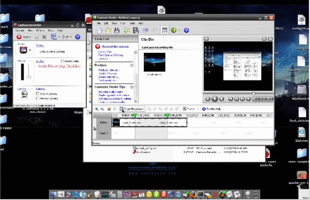Screen dimensions: 310x200
Task: Click second green selection marker on timeline
Action: [x=168, y=115]
